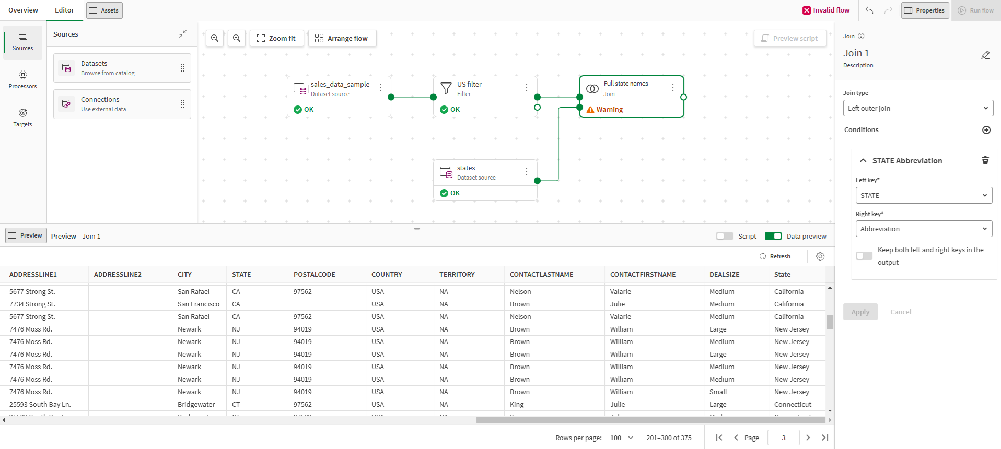Delete the STATE Abbreviation condition

985,160
